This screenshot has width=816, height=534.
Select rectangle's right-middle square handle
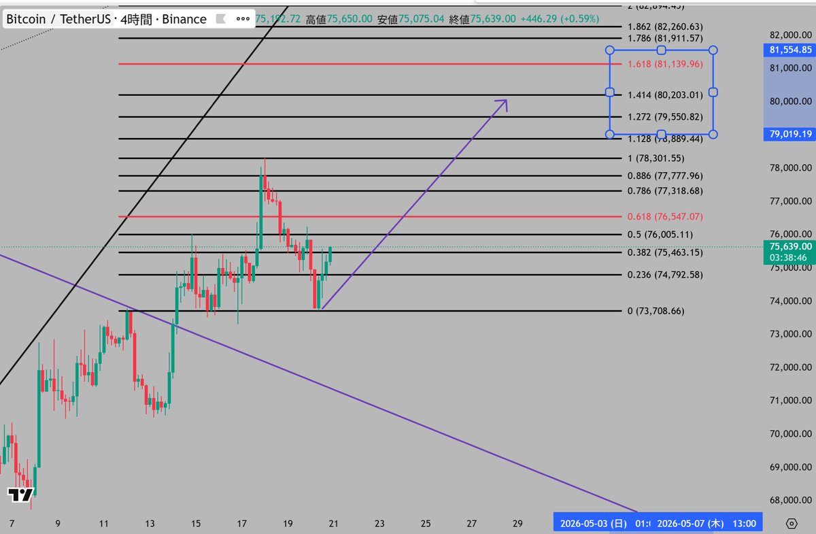tap(713, 92)
